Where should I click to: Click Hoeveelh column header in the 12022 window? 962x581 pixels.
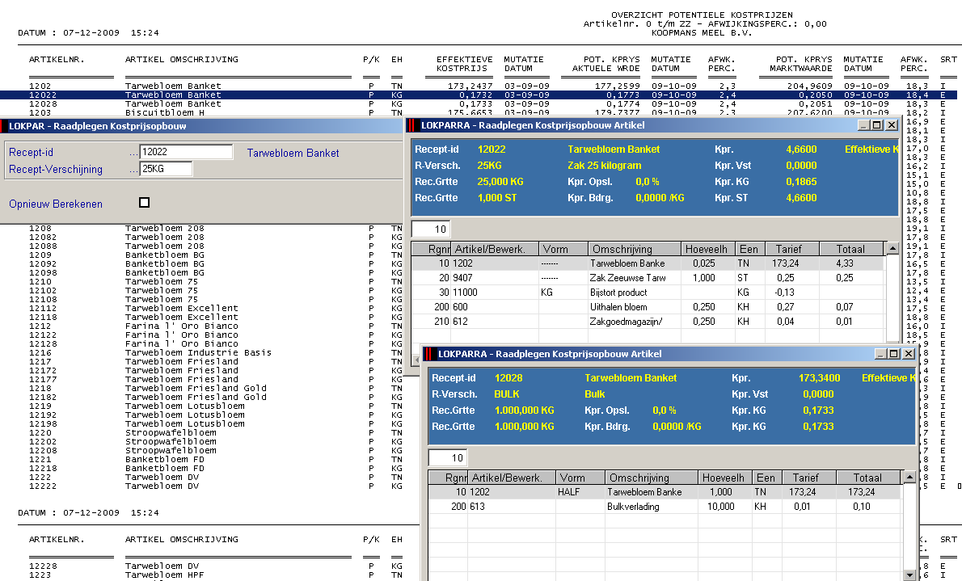708,249
